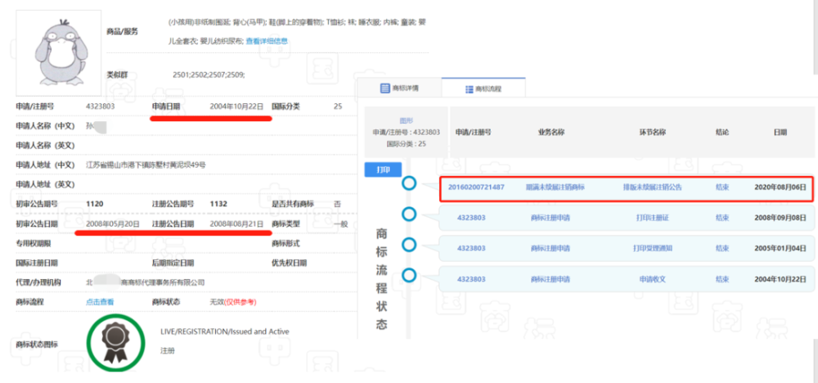Open application number 20160200721487 link
818x383 pixels.
click(x=476, y=187)
